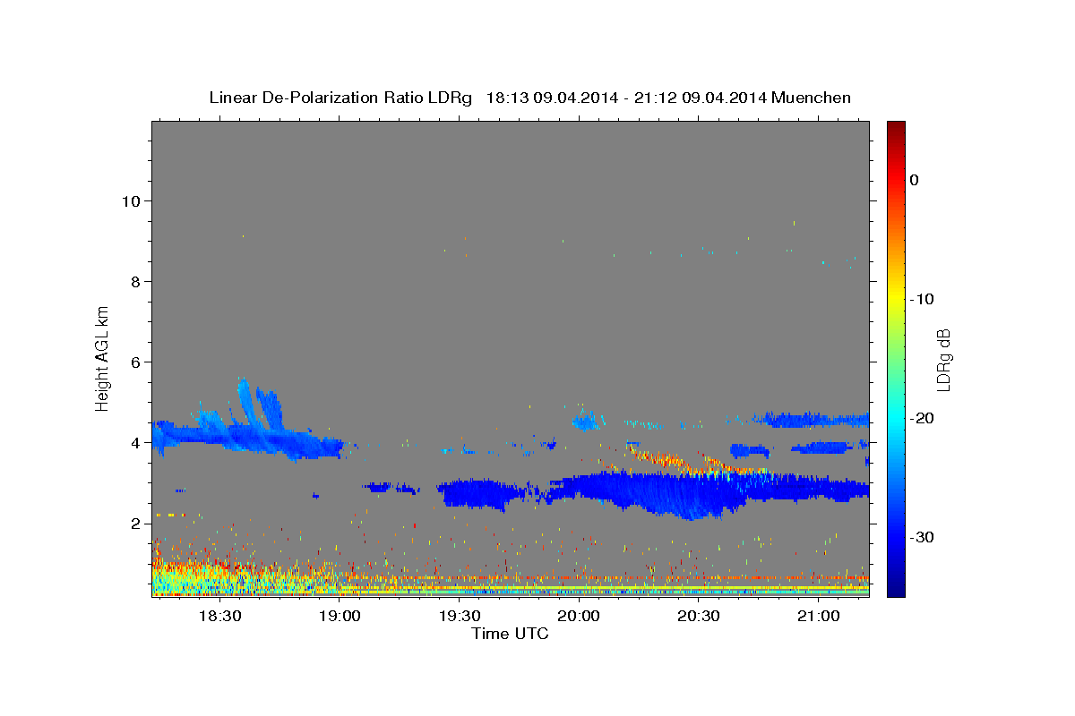Screen dimensions: 1075x716
Task: Click the 19:00 time tick label
Action: tap(340, 616)
